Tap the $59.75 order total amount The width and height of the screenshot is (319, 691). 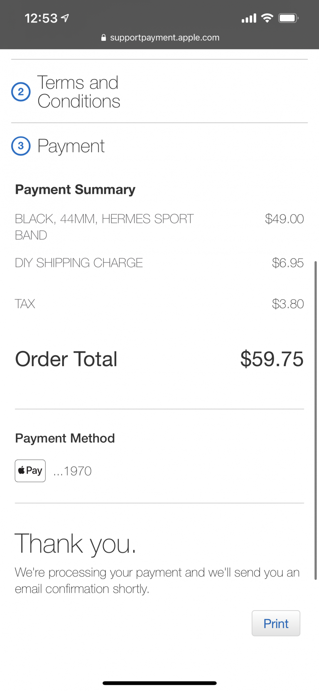(272, 359)
